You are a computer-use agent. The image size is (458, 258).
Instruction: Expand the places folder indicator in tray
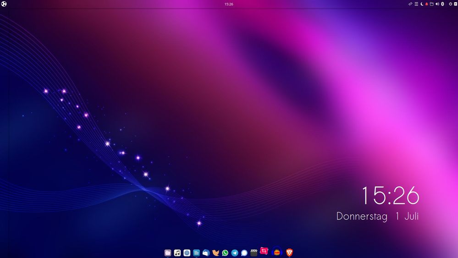click(x=431, y=4)
